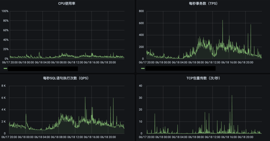Click the 6 K label on QPS chart axis
The width and height of the screenshot is (270, 141).
[x=3, y=98]
